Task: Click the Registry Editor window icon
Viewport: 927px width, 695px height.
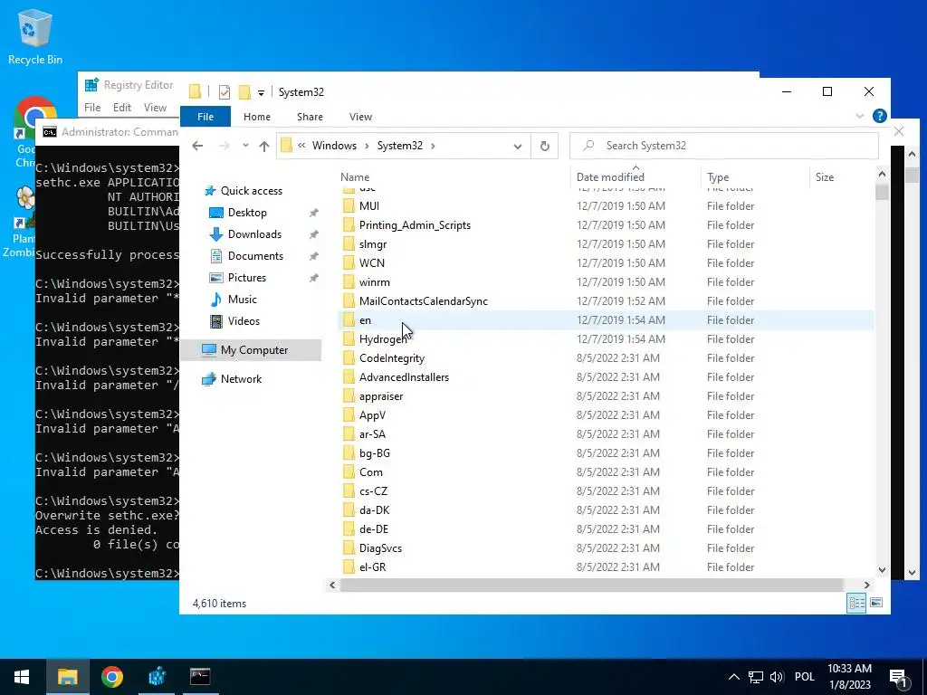Action: tap(91, 84)
